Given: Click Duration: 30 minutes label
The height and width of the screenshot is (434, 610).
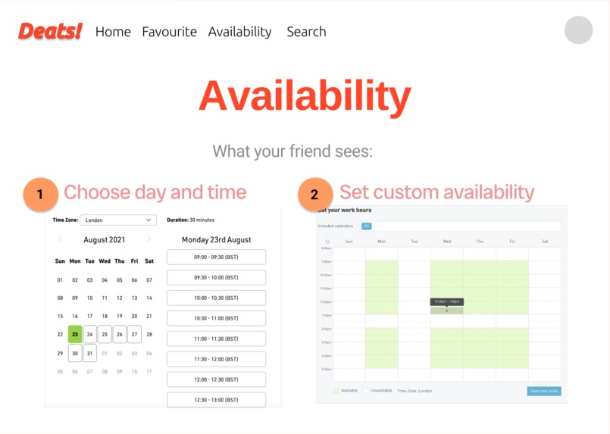Looking at the screenshot, I should (x=191, y=220).
